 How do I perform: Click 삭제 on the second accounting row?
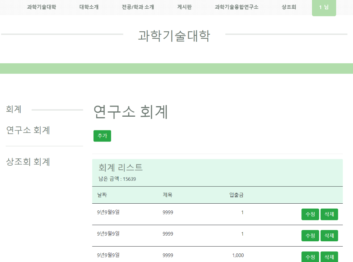[329, 236]
